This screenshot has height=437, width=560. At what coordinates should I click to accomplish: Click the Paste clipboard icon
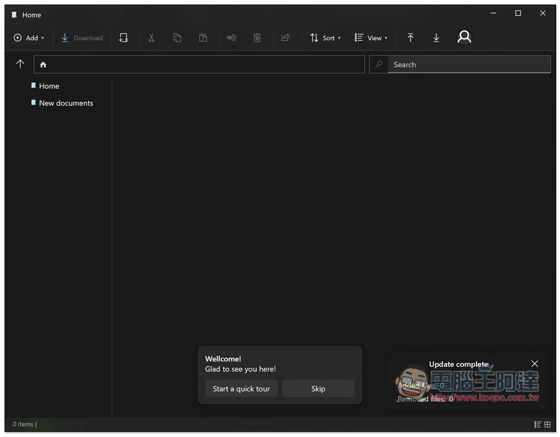203,38
